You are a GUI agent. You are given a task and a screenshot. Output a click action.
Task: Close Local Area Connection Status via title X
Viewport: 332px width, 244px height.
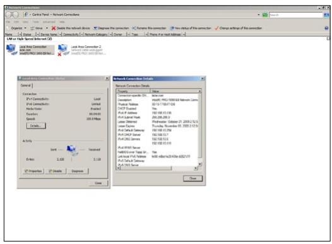(x=107, y=78)
